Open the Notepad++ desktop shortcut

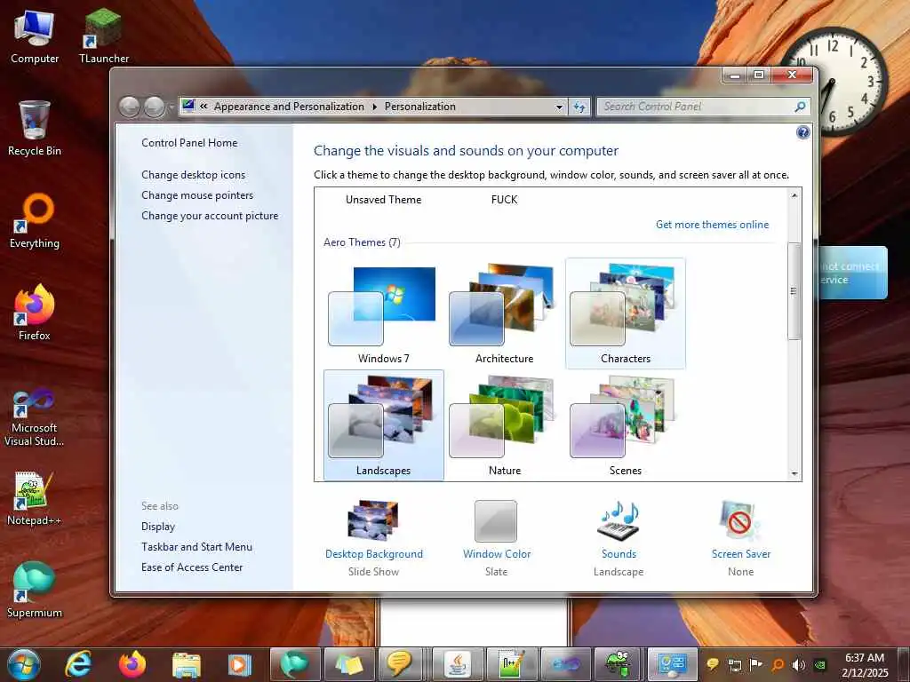[35, 499]
